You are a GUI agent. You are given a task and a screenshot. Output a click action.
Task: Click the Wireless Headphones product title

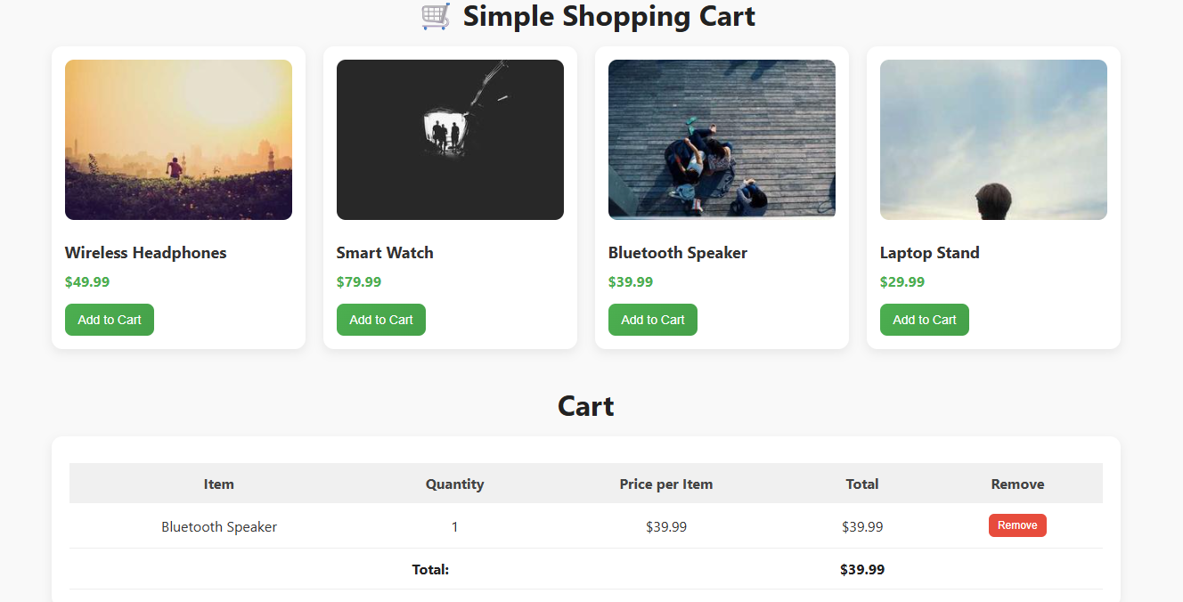[x=146, y=253]
